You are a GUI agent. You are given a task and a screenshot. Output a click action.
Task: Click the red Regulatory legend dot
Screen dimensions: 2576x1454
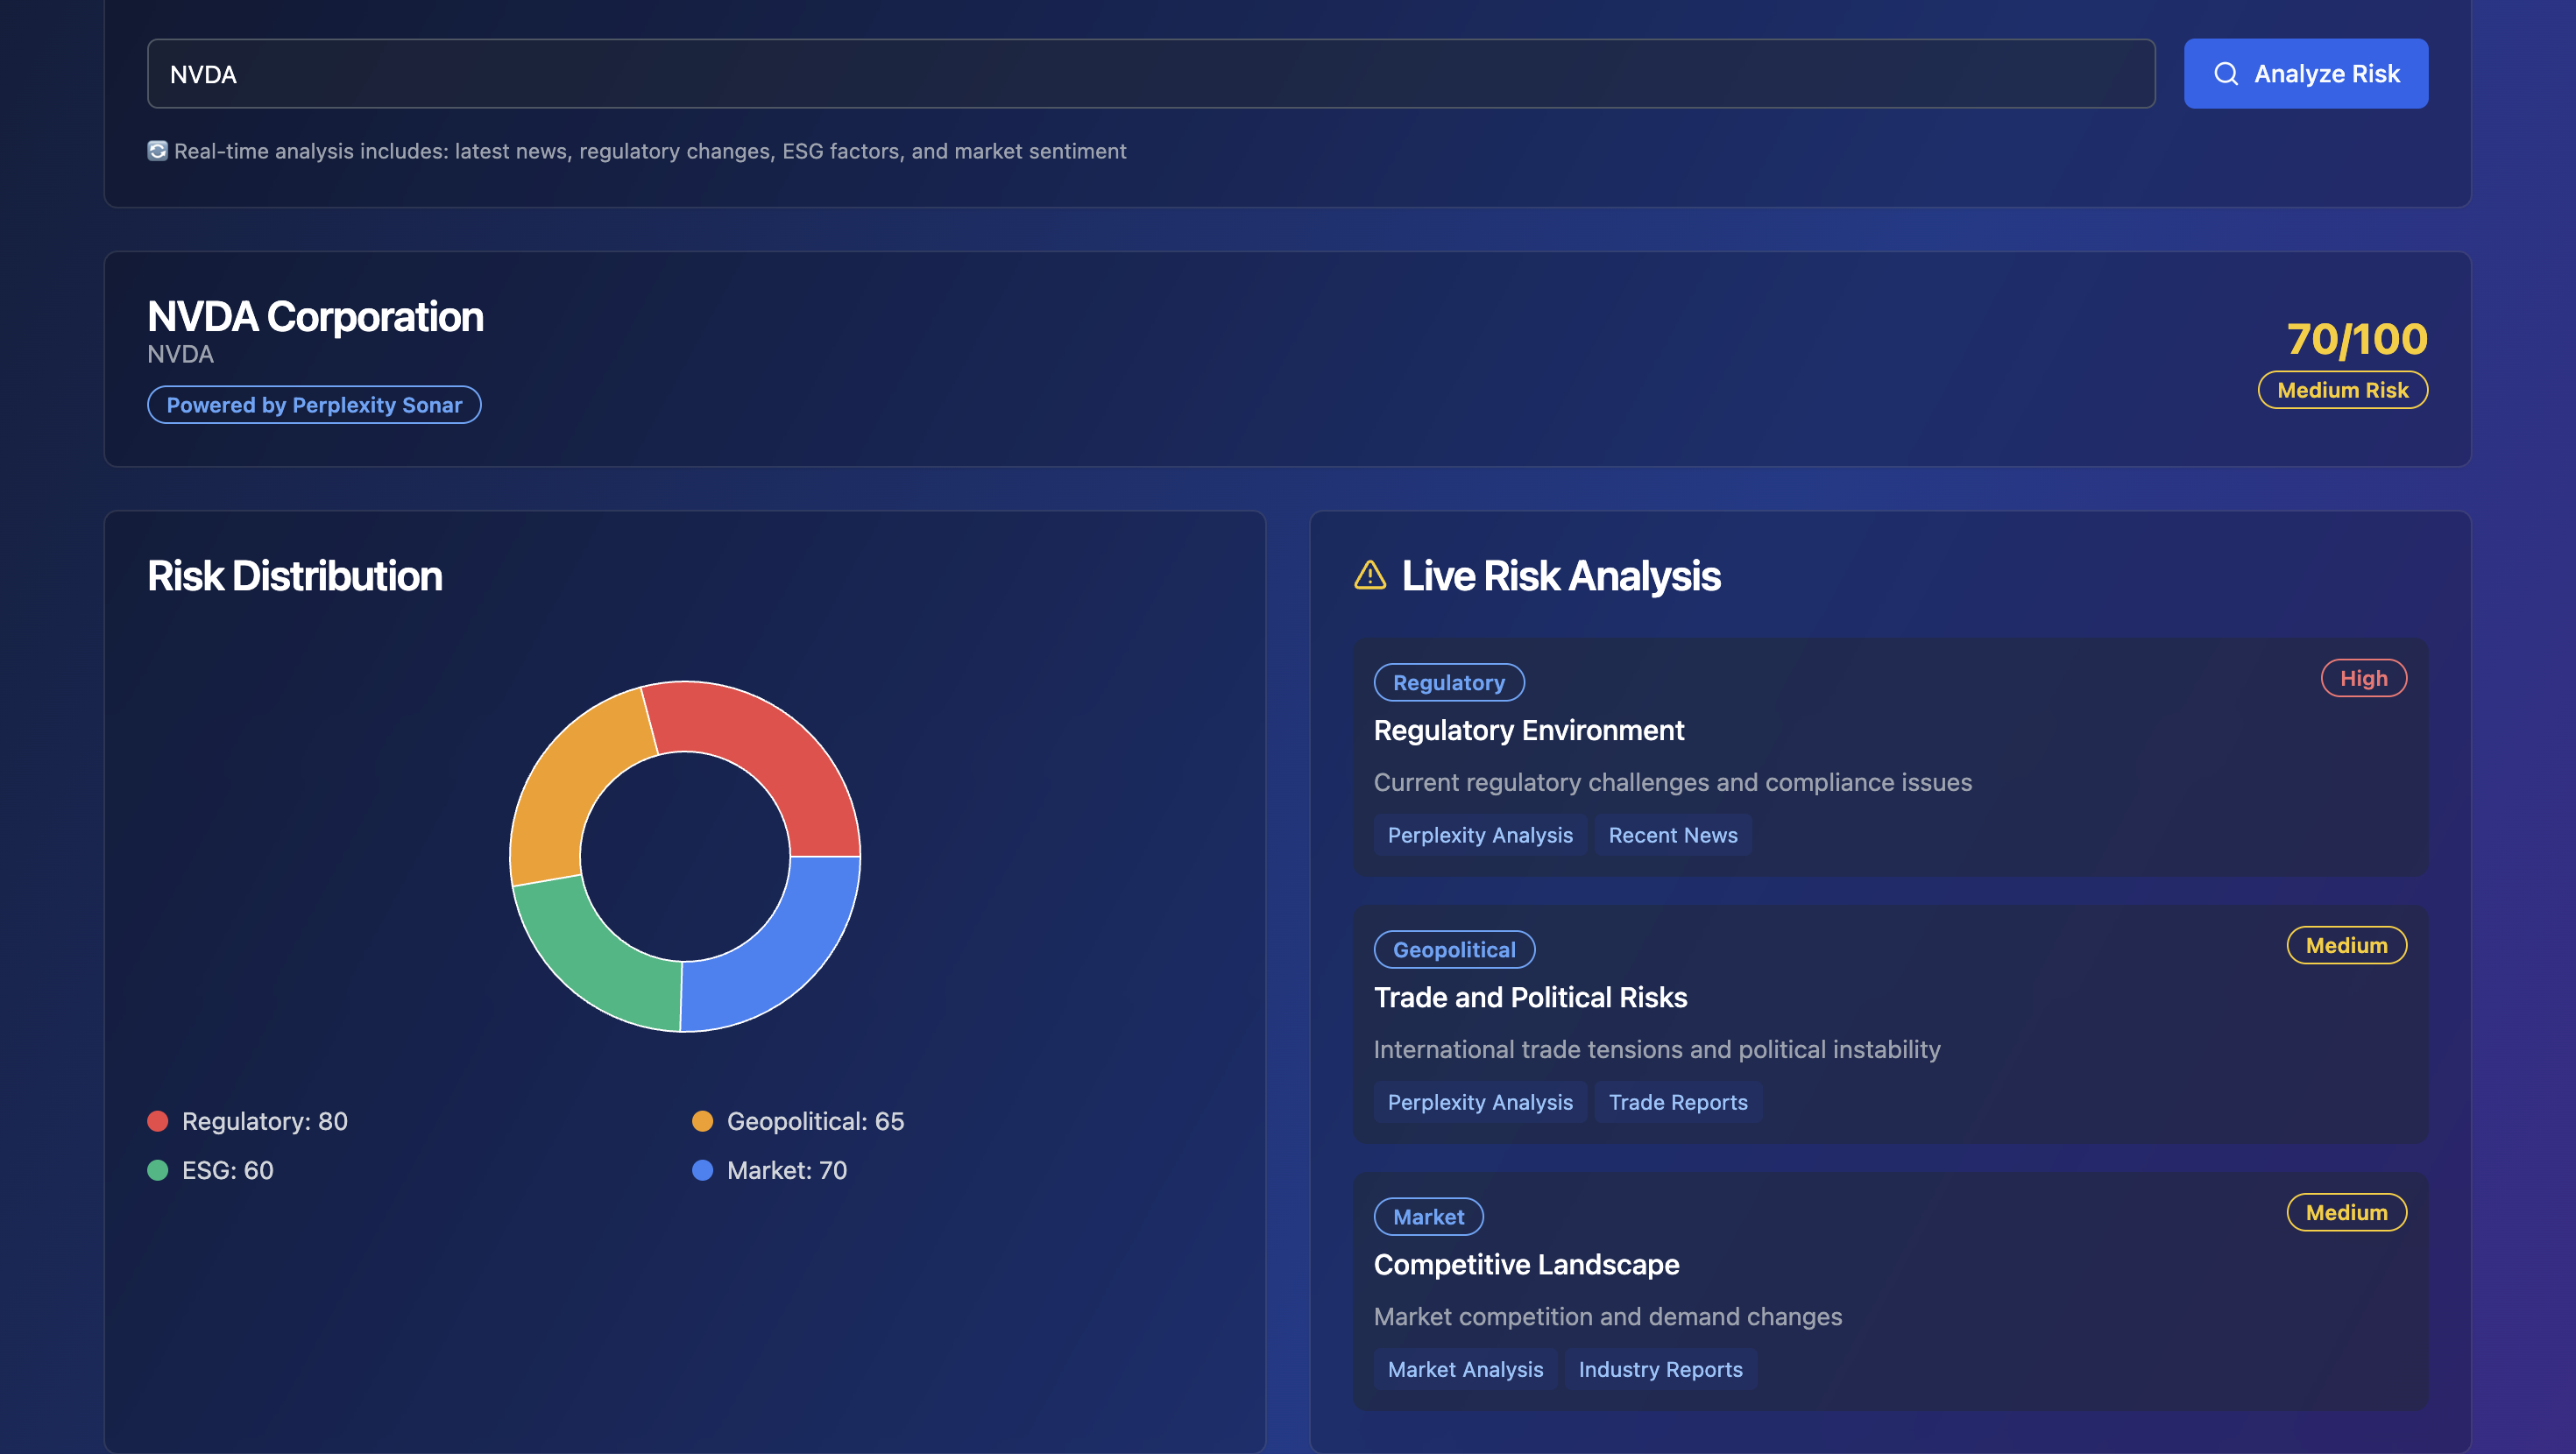tap(158, 1121)
